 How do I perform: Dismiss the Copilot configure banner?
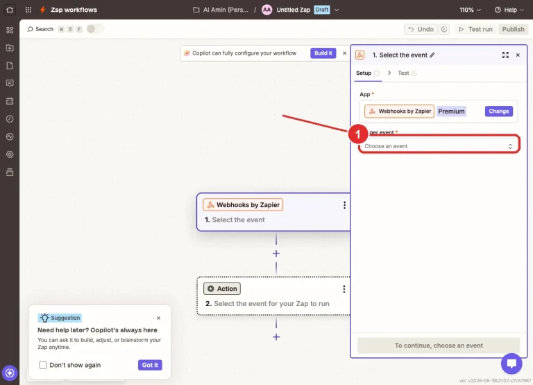coord(344,53)
